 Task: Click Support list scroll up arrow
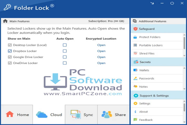[184, 101]
